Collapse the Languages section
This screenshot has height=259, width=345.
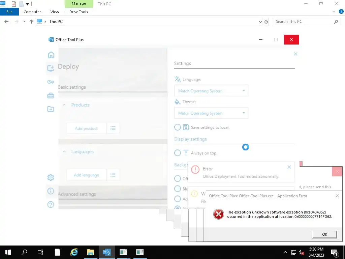click(64, 152)
